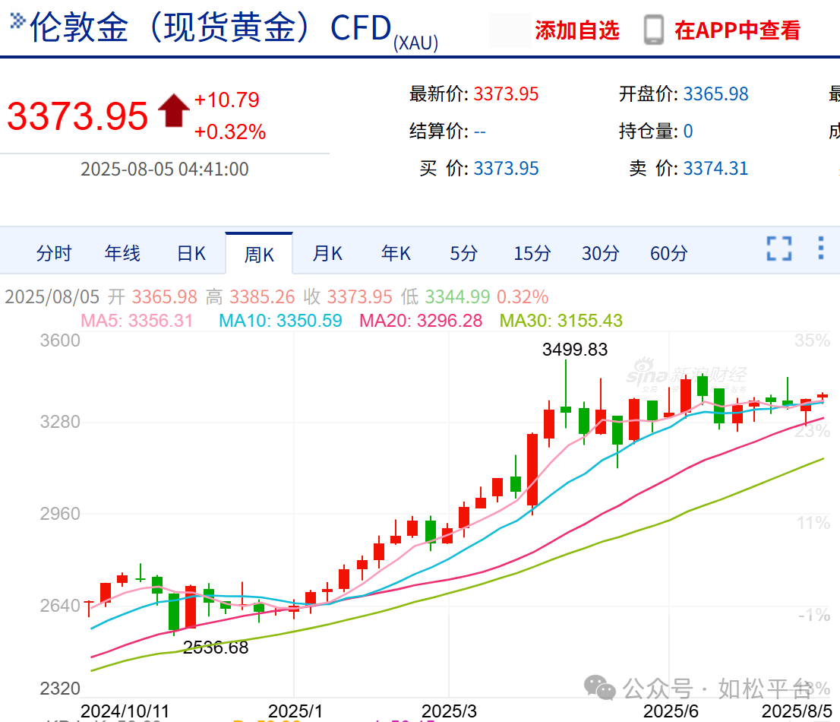
Task: Switch to the 年线 tab
Action: [x=122, y=253]
